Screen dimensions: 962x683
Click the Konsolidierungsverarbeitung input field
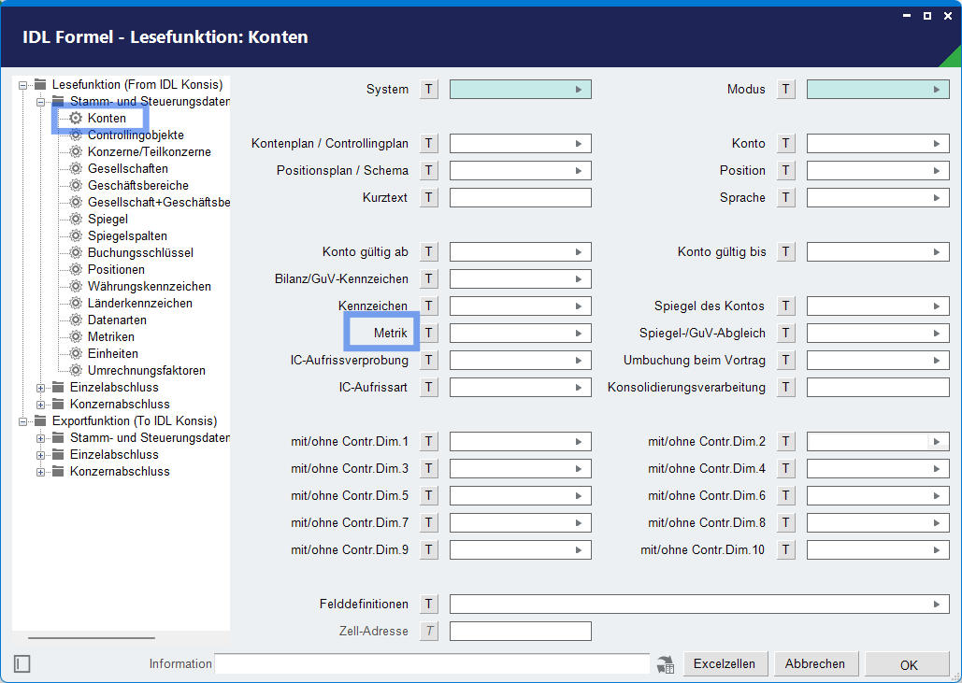878,387
